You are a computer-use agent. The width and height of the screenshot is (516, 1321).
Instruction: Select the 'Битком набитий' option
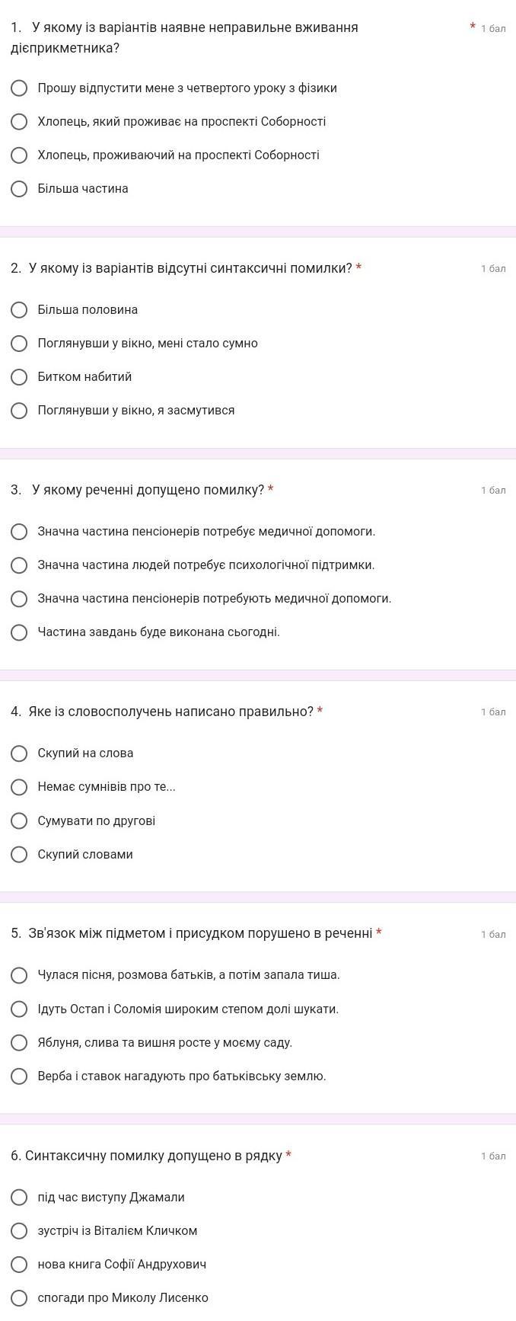20,377
